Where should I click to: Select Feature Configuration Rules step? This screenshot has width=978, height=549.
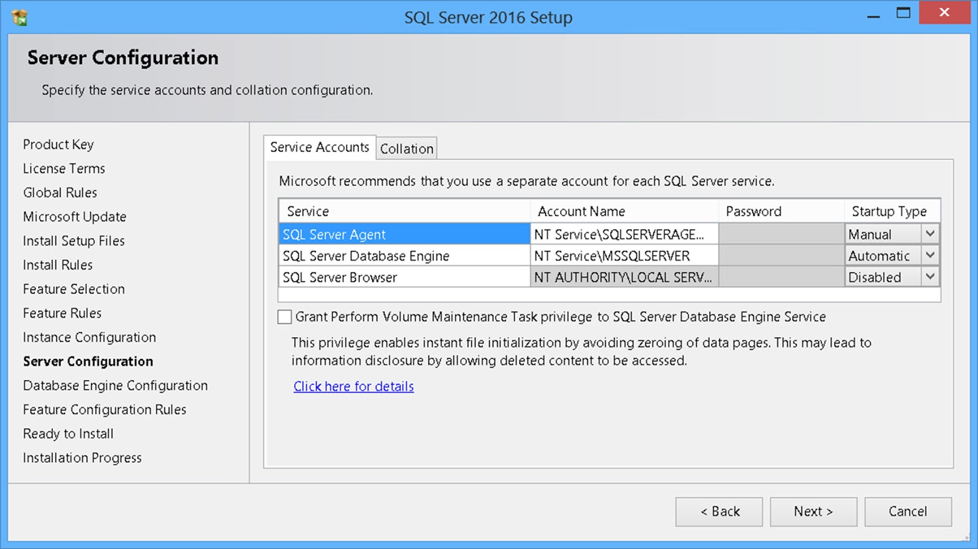(x=105, y=410)
